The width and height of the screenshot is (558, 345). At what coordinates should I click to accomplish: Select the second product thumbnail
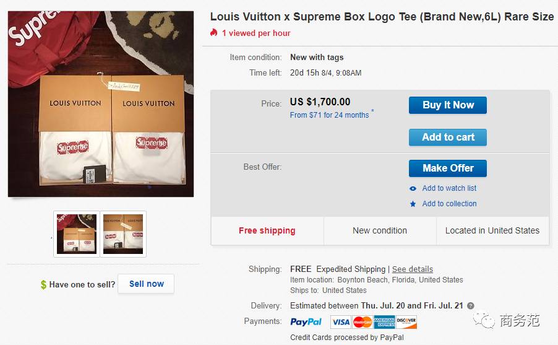click(x=124, y=234)
